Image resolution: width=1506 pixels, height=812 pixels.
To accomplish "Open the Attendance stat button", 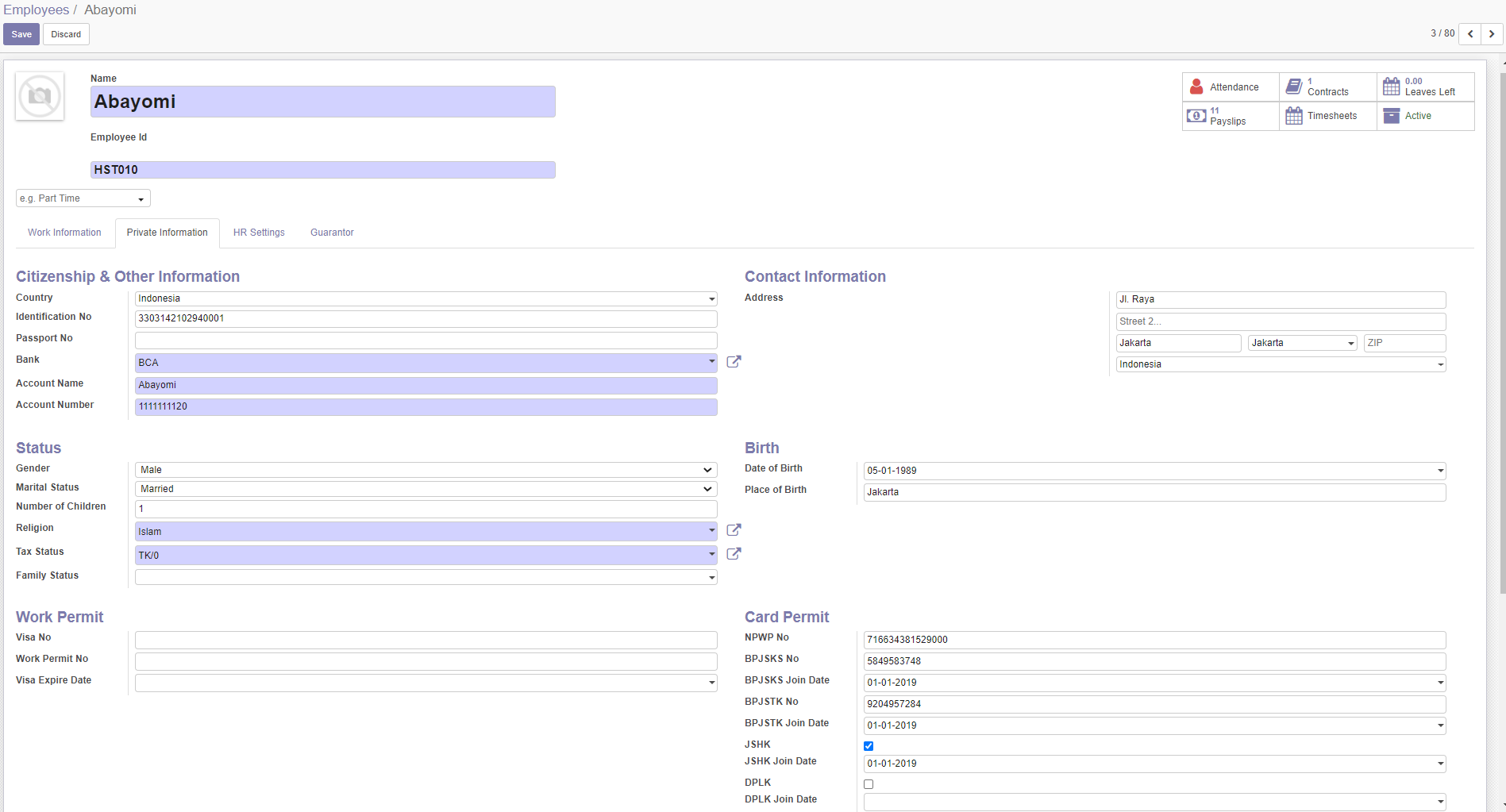I will coord(1231,87).
